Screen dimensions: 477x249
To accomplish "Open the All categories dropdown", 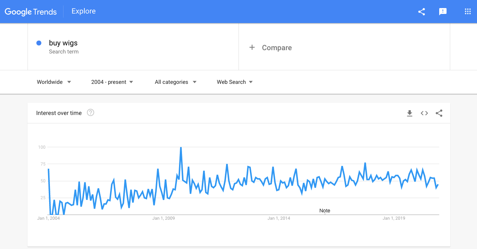I will click(175, 82).
